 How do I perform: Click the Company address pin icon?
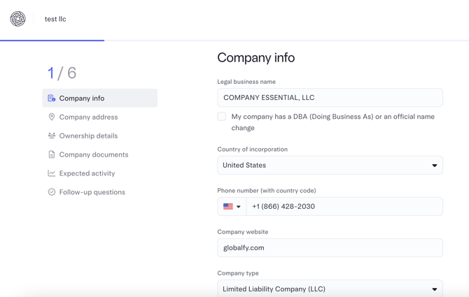pyautogui.click(x=52, y=117)
